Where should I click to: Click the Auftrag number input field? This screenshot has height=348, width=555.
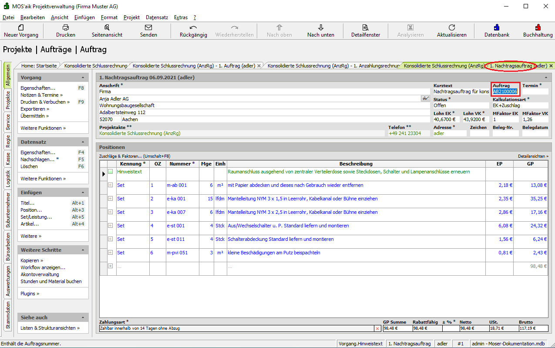505,91
